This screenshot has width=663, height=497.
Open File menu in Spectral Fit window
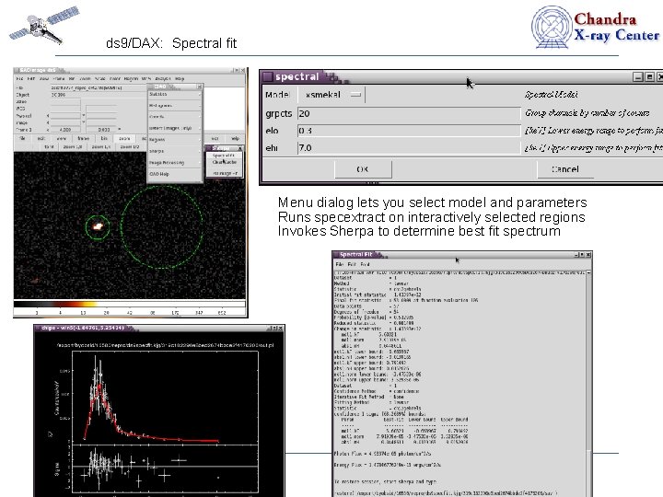coord(340,265)
